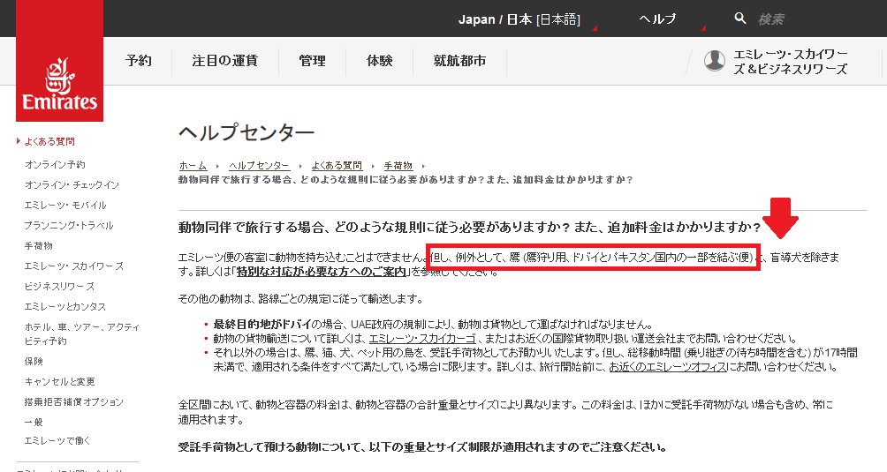
Task: Open ホテル、車、ツアー、アクティビティ予約 sidebar link
Action: tap(82, 333)
